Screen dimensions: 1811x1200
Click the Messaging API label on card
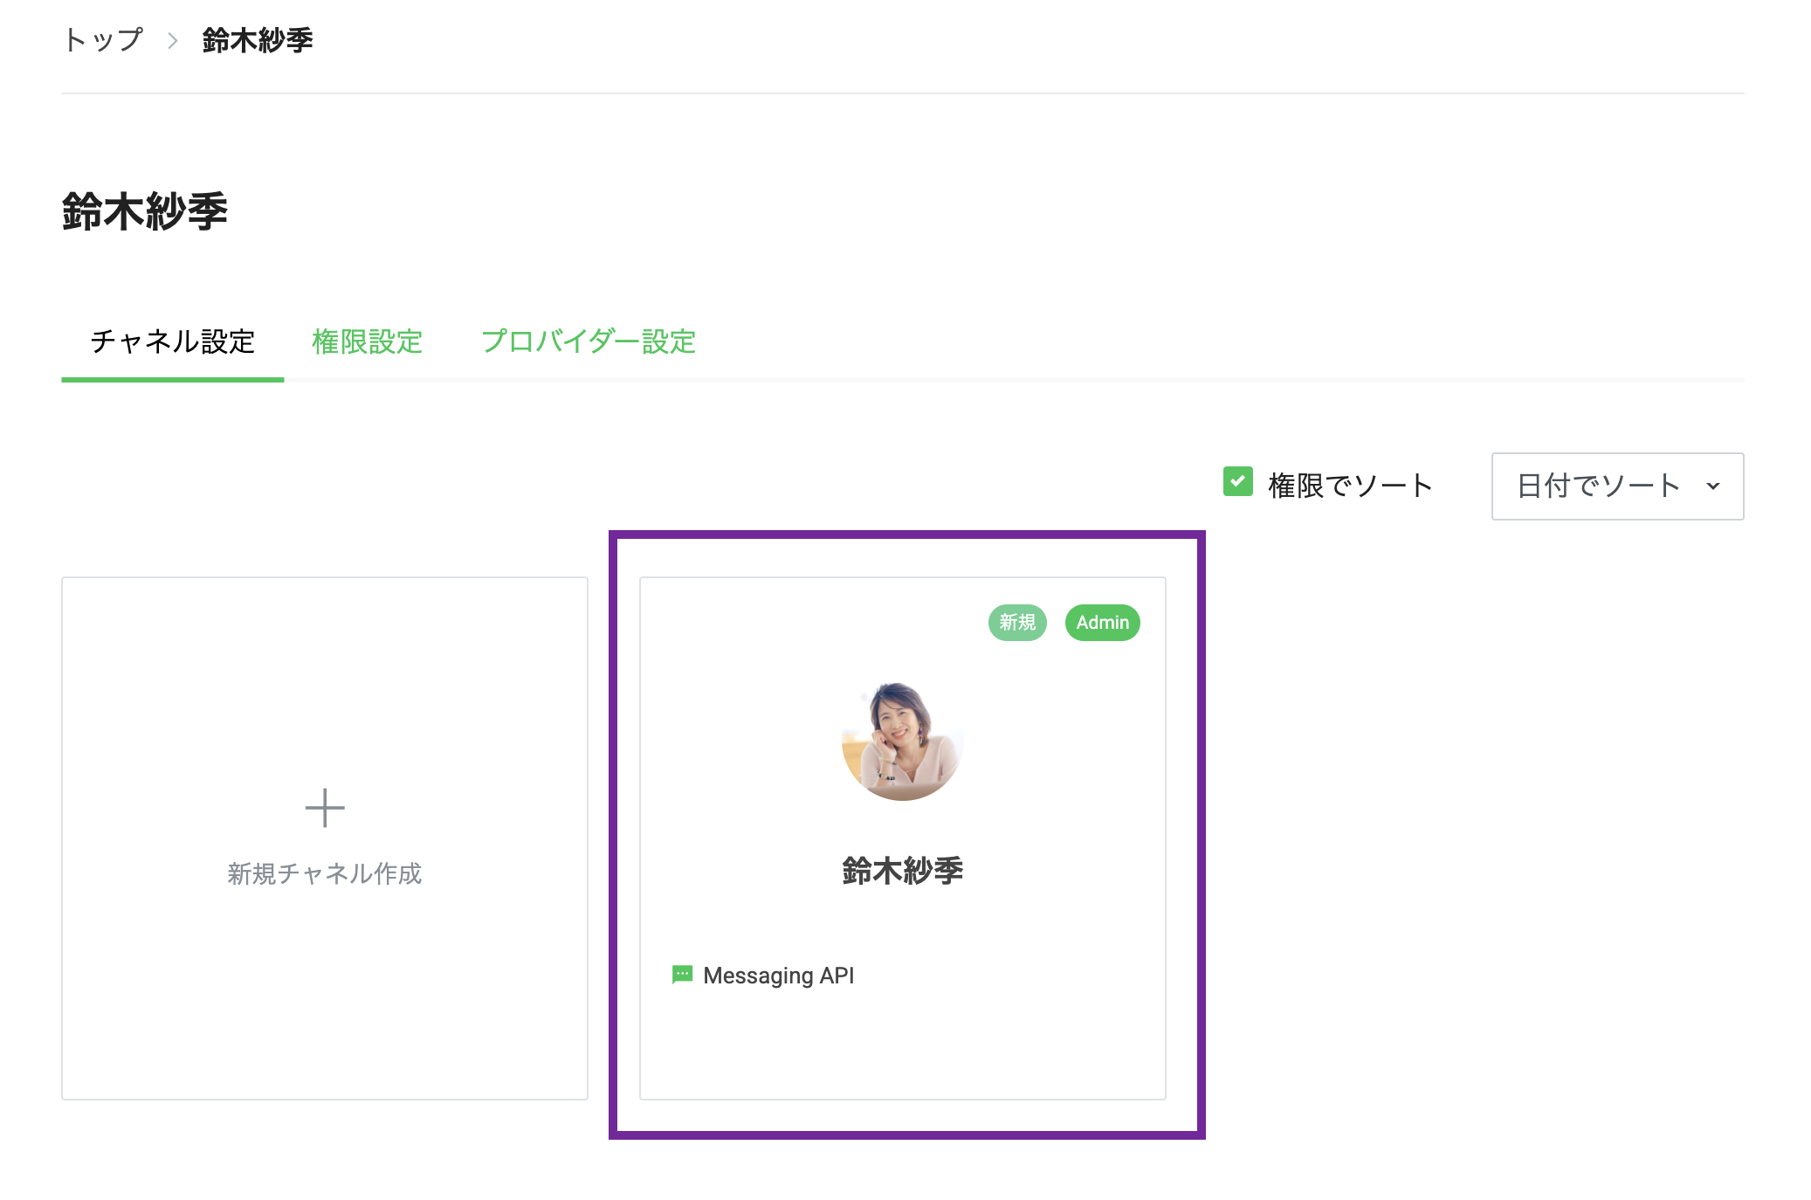tap(779, 976)
